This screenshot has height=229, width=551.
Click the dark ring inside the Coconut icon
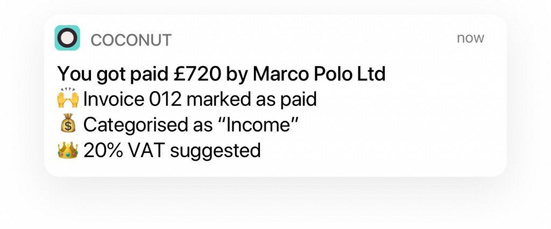67,38
